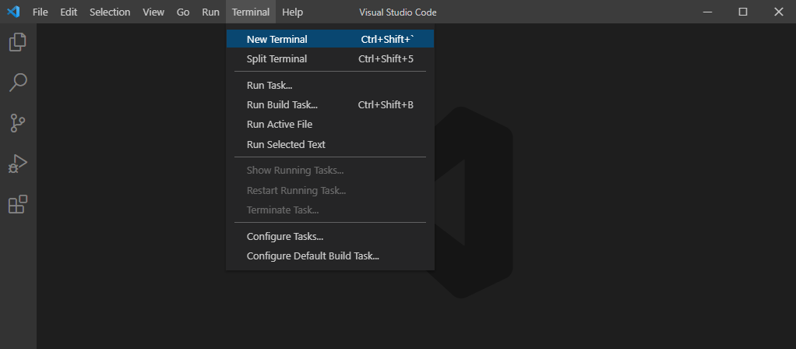Choose Configure Tasks... entry
Screen dimensions: 796x349
coord(330,236)
